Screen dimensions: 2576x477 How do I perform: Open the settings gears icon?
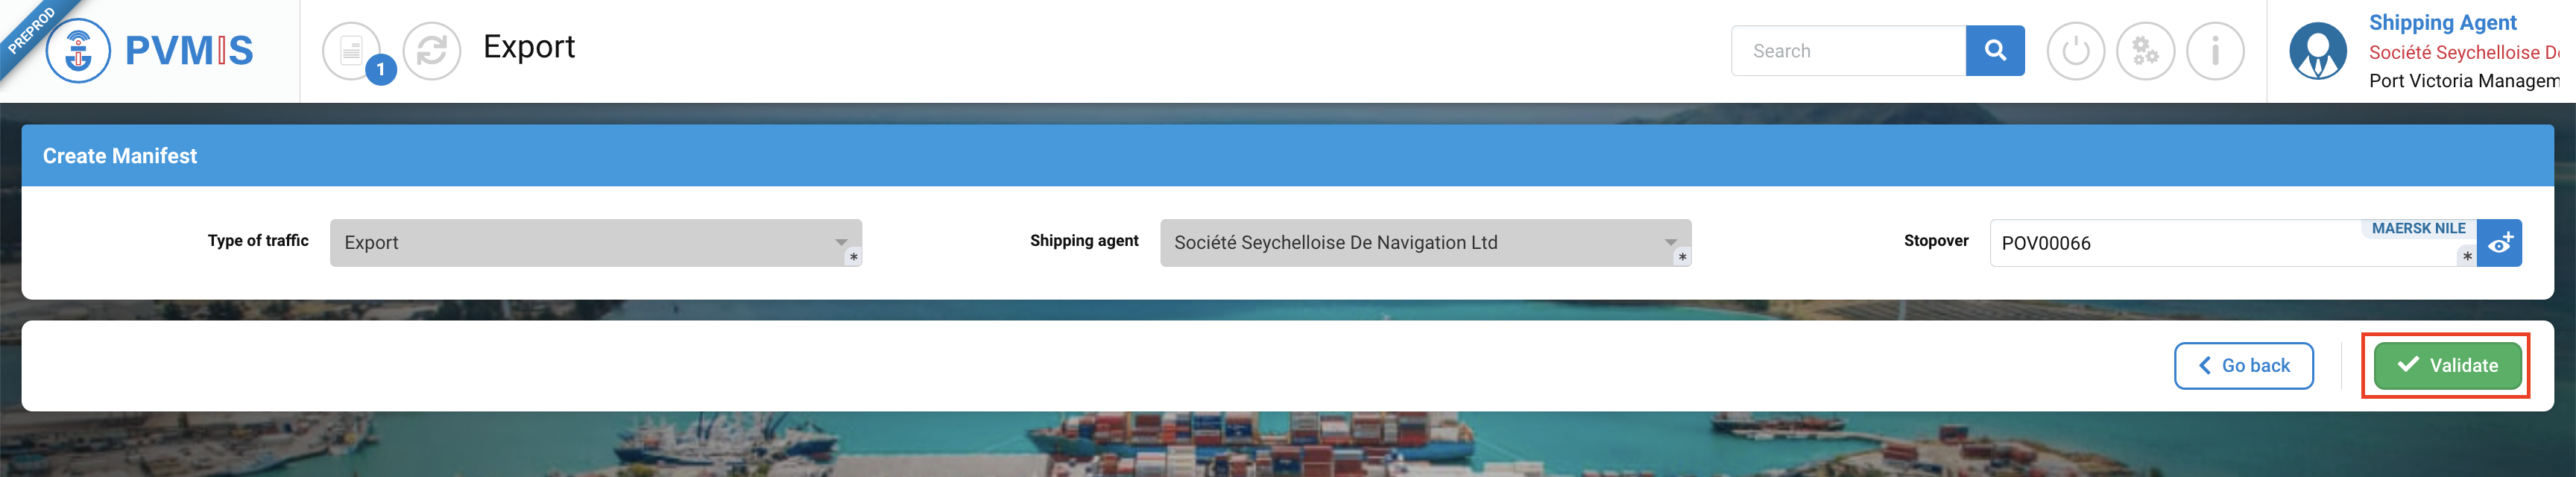2146,51
